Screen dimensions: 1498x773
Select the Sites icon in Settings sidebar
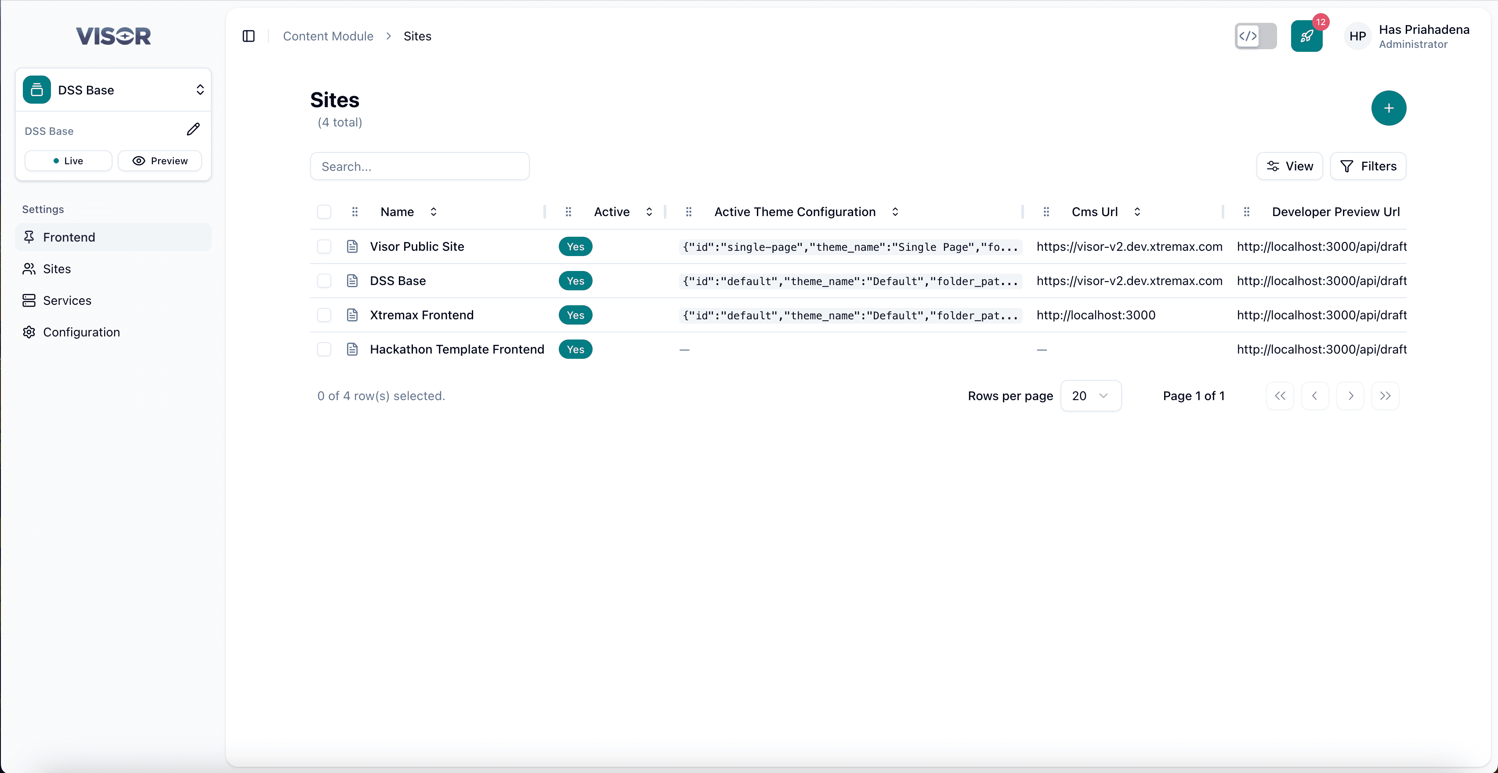click(x=29, y=268)
